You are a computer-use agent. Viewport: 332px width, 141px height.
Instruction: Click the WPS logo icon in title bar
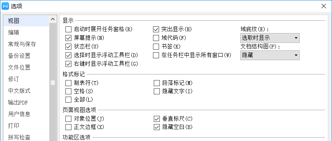click(x=5, y=6)
